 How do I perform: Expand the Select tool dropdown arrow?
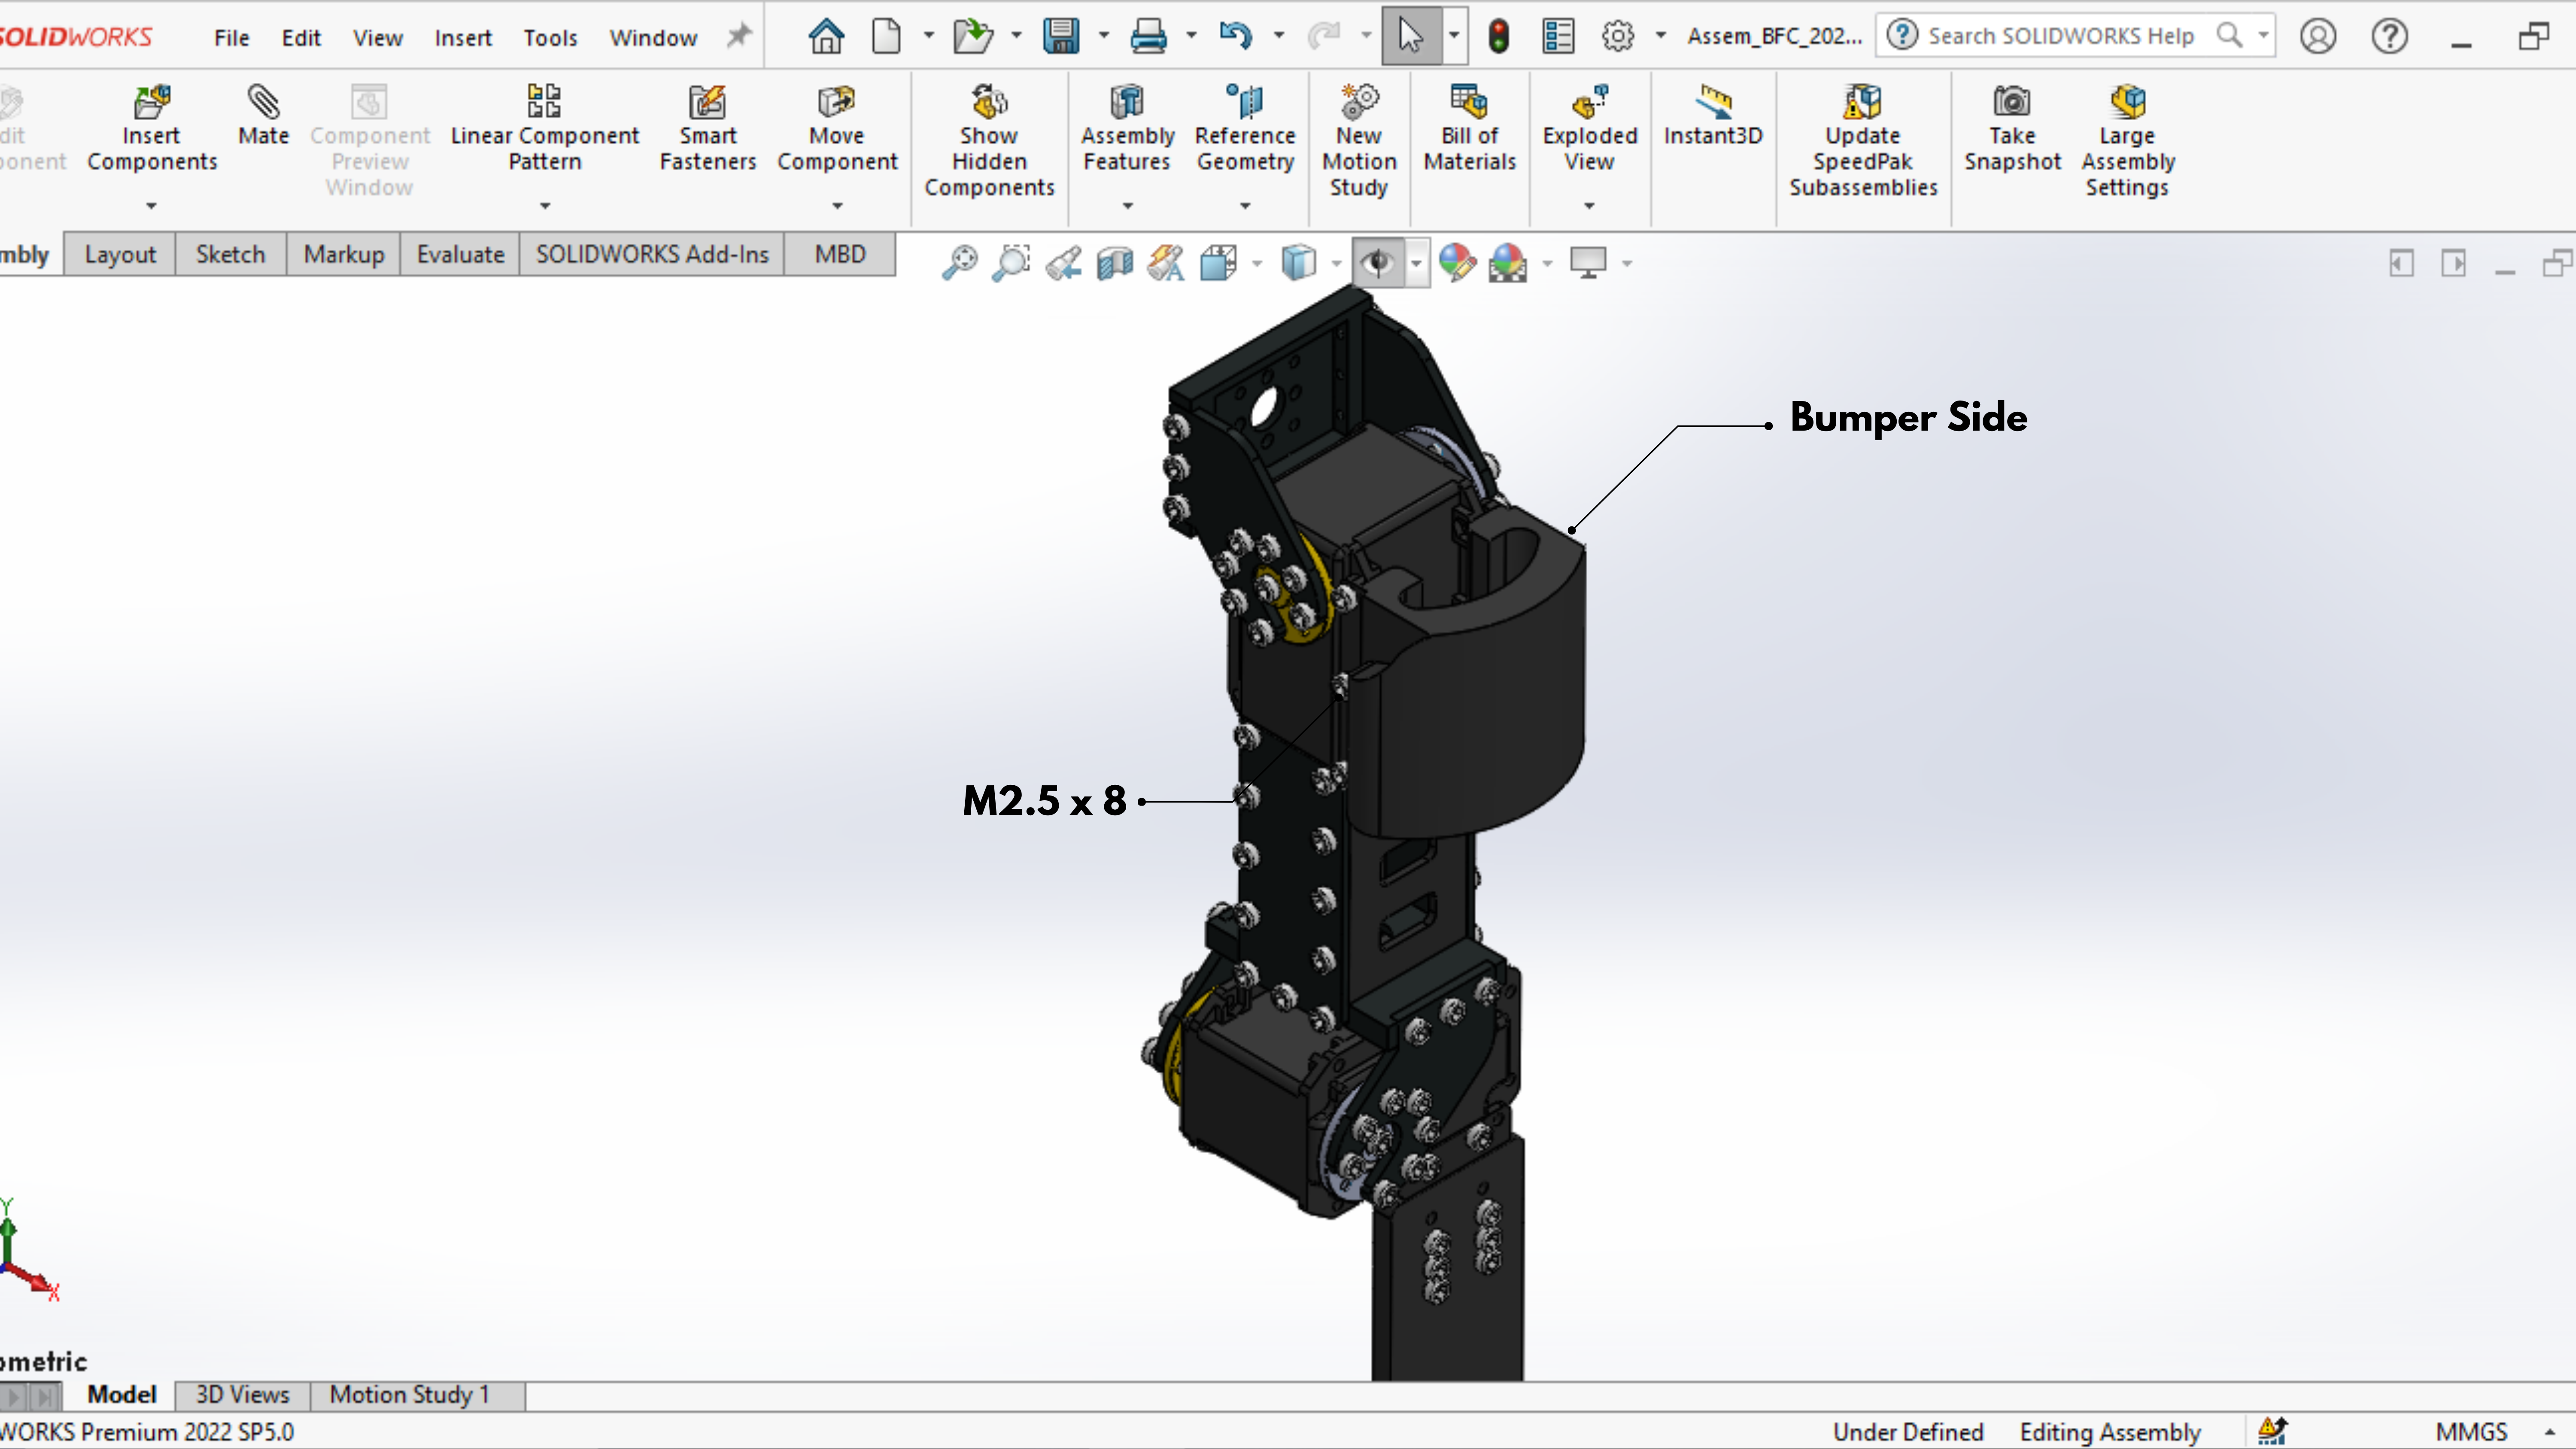pos(1454,36)
